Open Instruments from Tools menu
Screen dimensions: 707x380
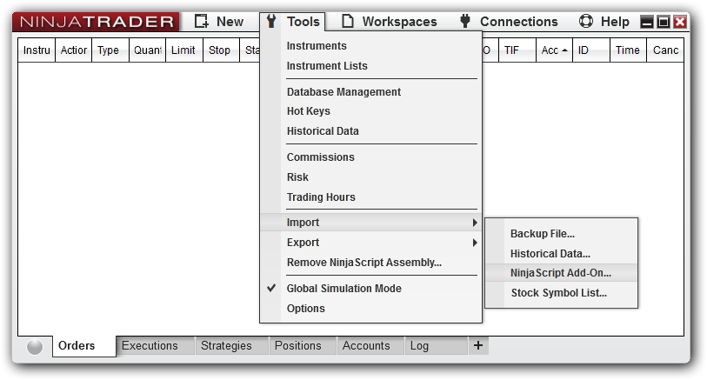point(317,45)
